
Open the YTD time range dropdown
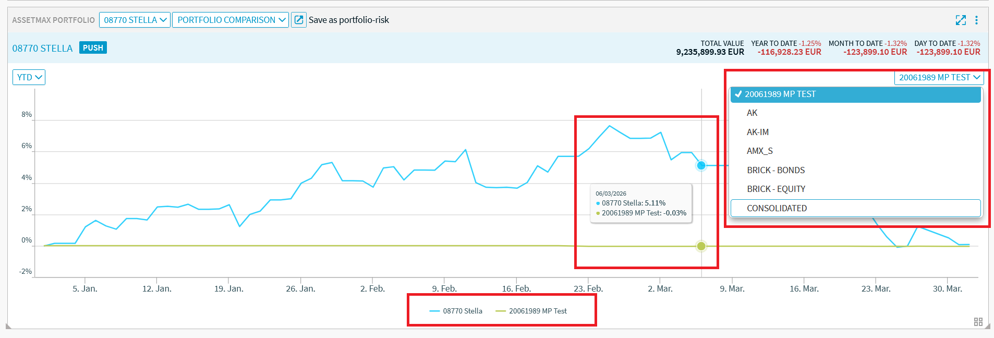[29, 77]
